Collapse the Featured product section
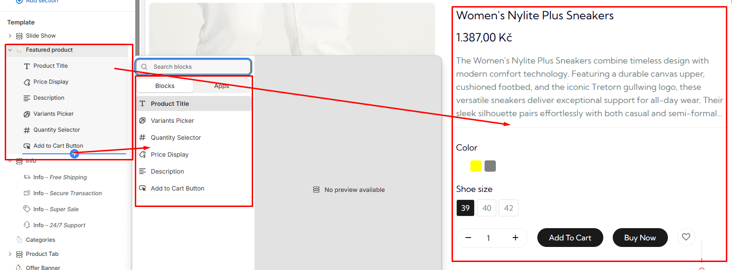This screenshot has height=270, width=732. 10,50
